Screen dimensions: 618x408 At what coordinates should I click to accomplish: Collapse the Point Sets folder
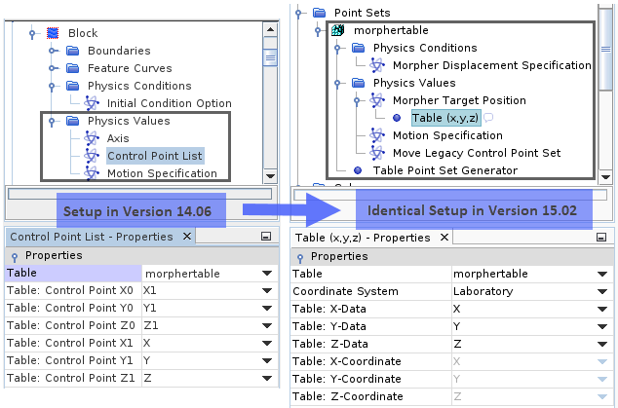pos(299,13)
